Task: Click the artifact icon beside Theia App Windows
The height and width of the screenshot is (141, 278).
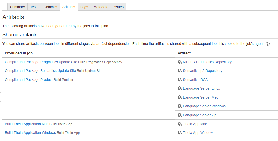Action: (180, 133)
